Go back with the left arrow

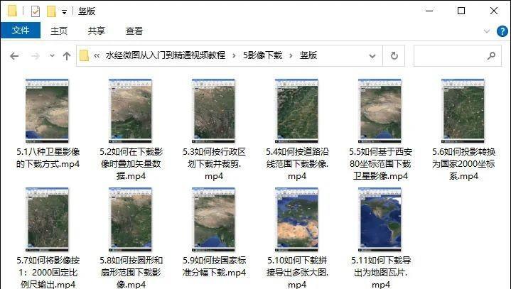pos(14,56)
